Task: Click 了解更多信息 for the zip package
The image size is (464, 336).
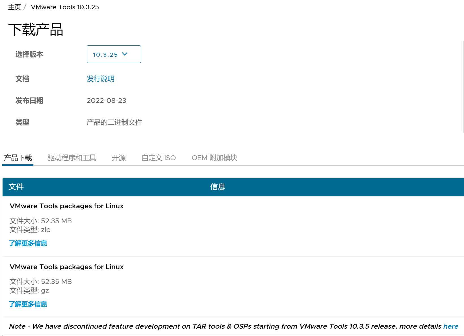Action: 28,243
